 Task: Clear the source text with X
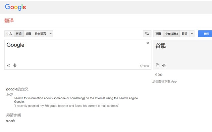point(148,43)
